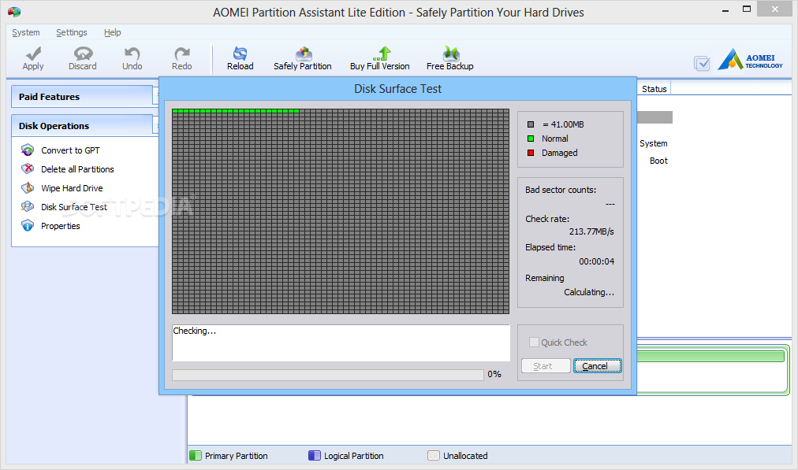798x470 pixels.
Task: Select Delete all Partitions operation
Action: tap(77, 169)
